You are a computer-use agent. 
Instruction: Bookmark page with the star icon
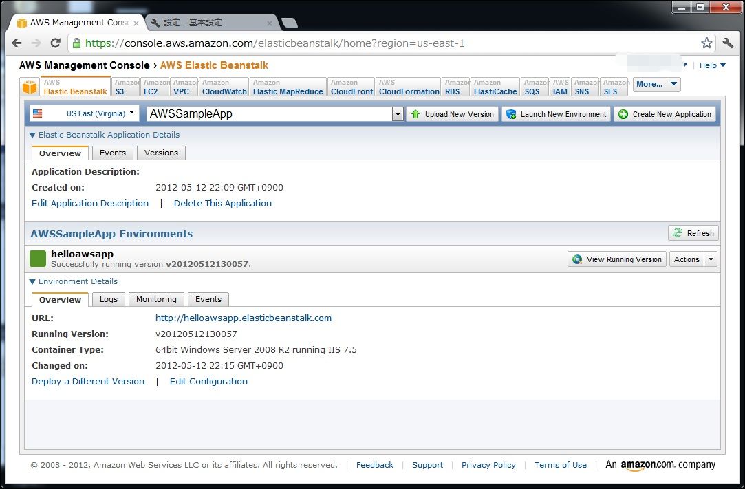pyautogui.click(x=706, y=43)
